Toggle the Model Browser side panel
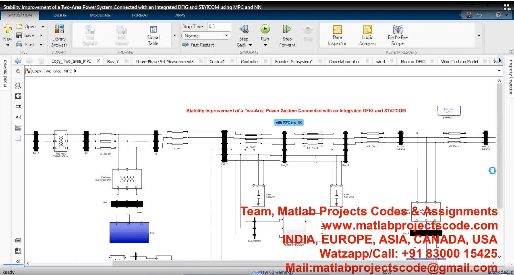This screenshot has width=514, height=275. coord(5,73)
